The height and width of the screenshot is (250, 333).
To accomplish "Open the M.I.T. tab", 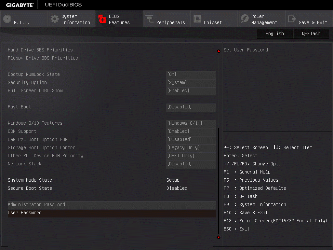I will point(24,19).
